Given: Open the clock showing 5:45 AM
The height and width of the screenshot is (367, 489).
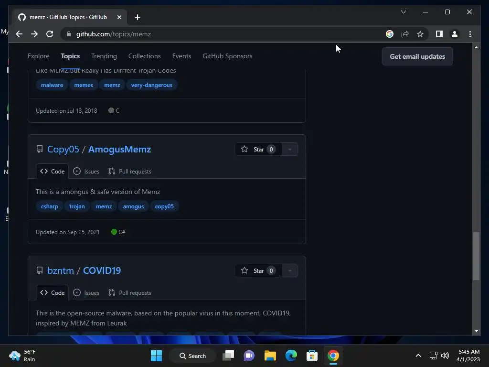Looking at the screenshot, I should [x=468, y=356].
